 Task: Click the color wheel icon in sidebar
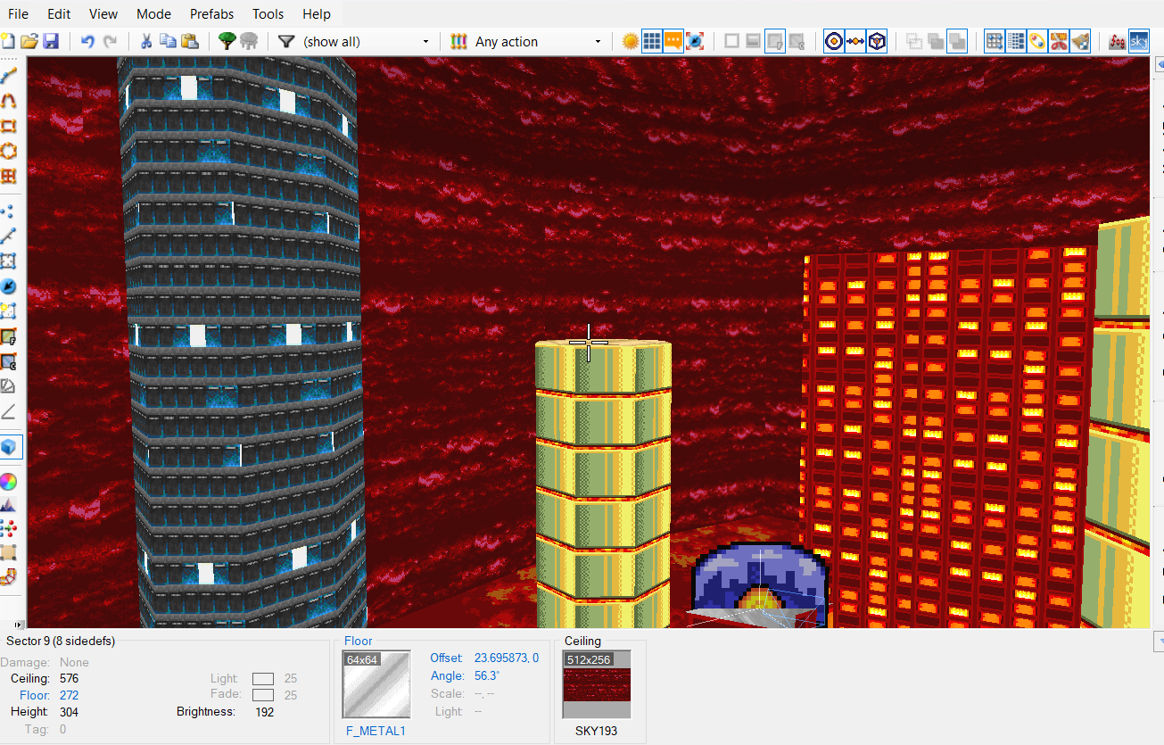9,482
